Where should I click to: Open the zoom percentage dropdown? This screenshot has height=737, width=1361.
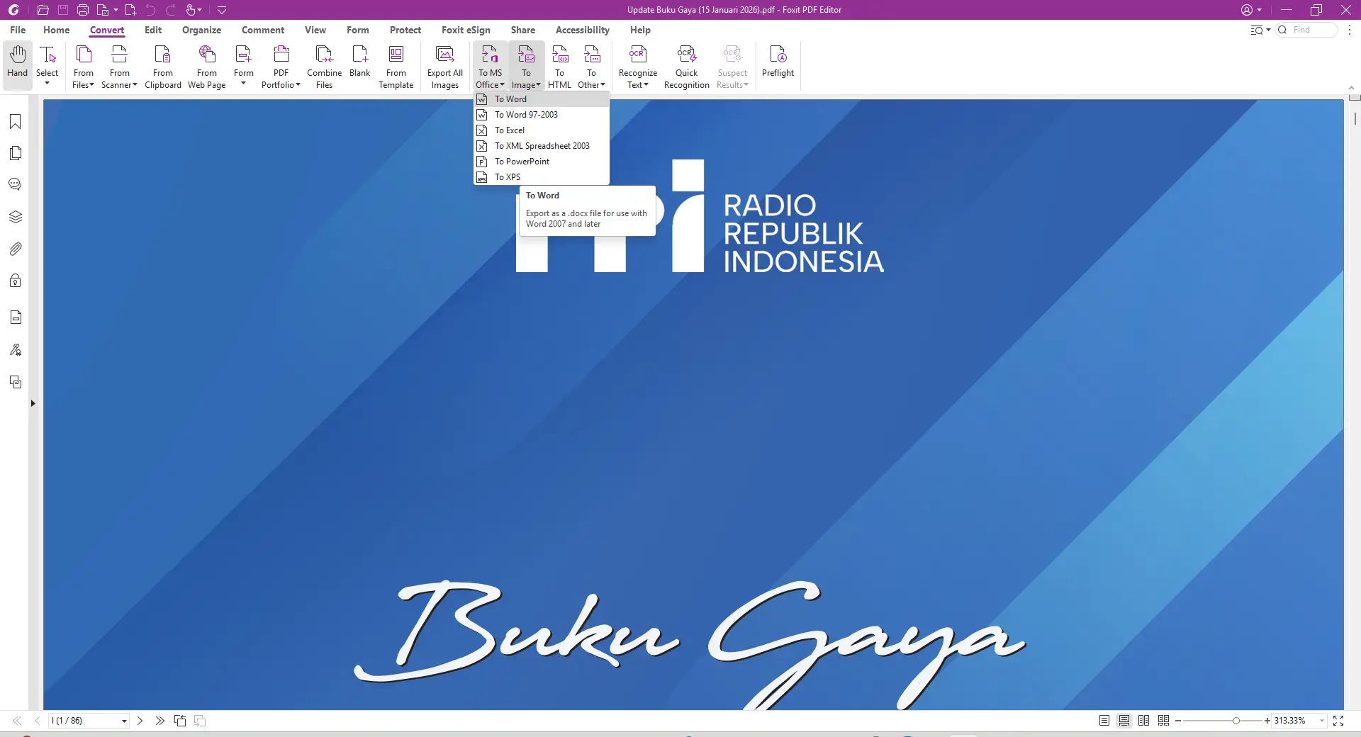(x=1322, y=721)
